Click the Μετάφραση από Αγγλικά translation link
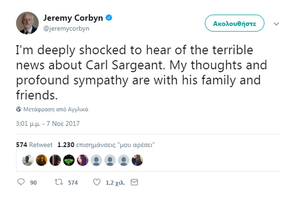Image resolution: width=296 pixels, height=197 pixels. click(56, 109)
